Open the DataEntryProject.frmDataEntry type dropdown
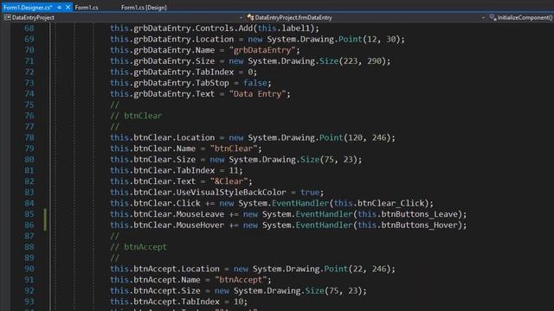The width and height of the screenshot is (554, 311). (483, 17)
